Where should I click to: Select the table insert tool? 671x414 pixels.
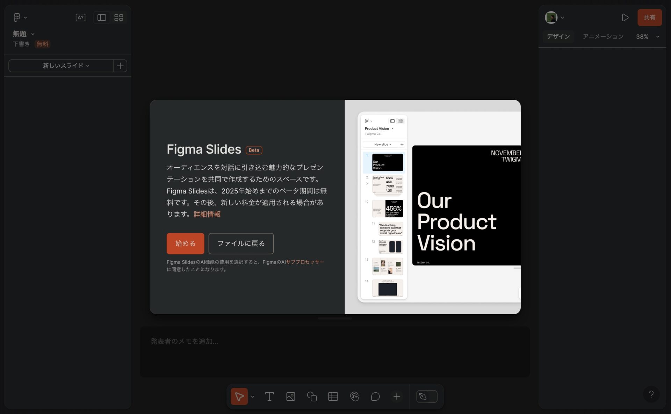pos(333,397)
